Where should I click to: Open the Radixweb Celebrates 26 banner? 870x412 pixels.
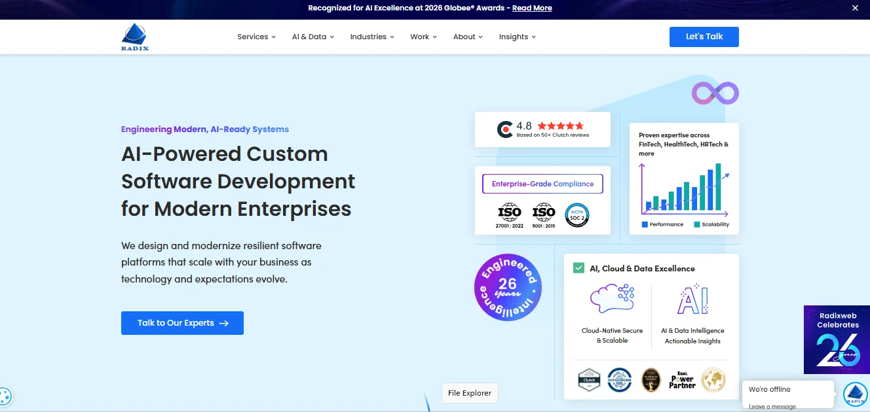(x=837, y=339)
